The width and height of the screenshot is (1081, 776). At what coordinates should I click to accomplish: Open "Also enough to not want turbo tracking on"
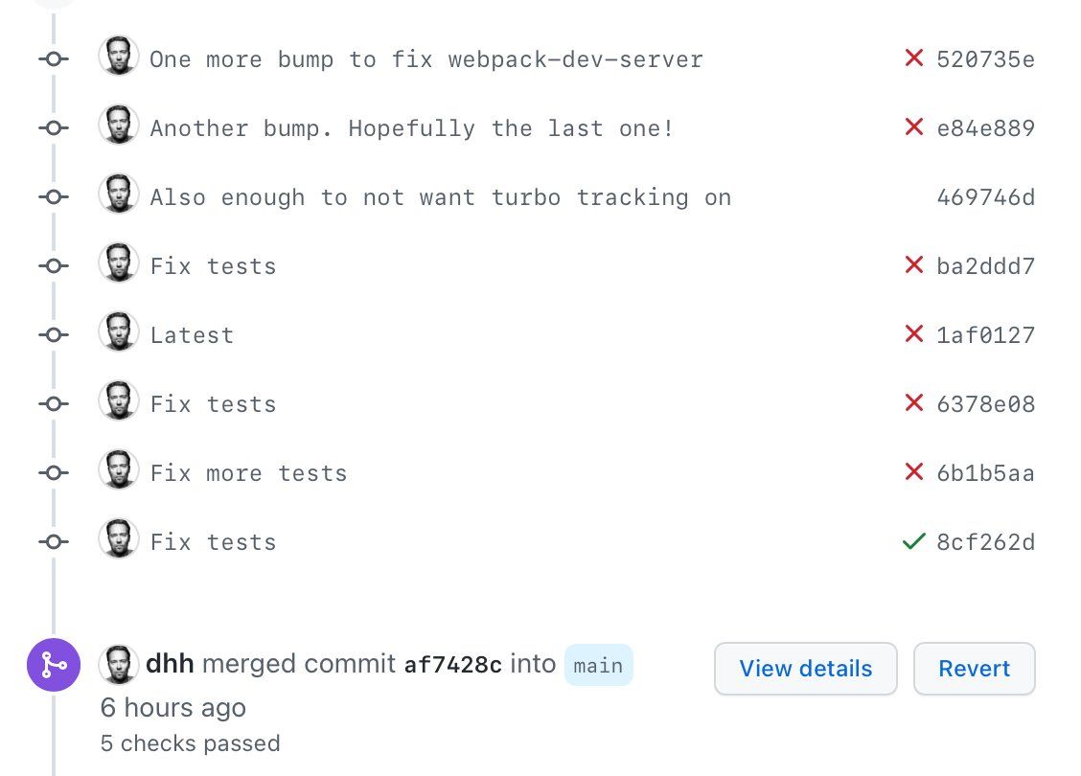[440, 197]
